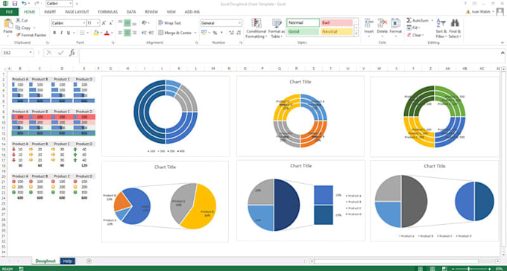
Task: Click the Insert Function fx icon
Action: pyautogui.click(x=72, y=53)
